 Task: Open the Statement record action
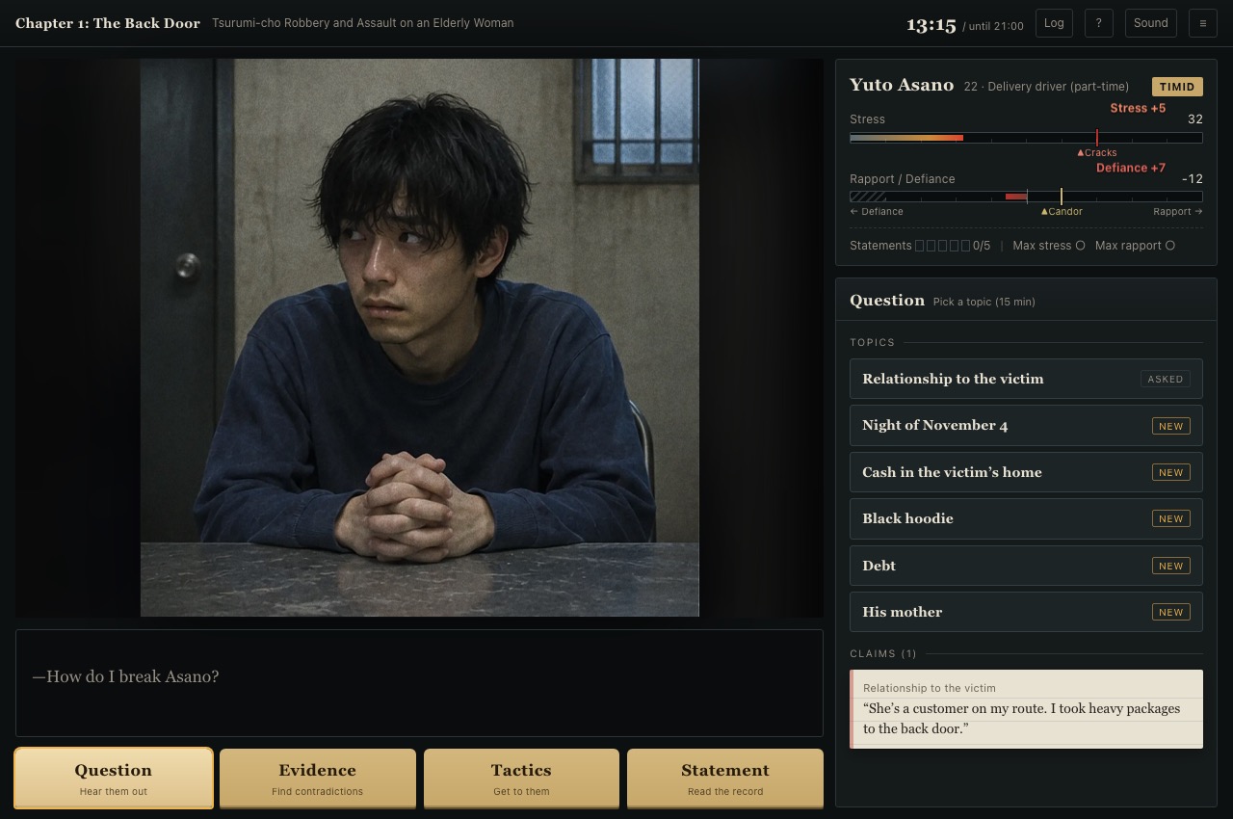pyautogui.click(x=725, y=779)
